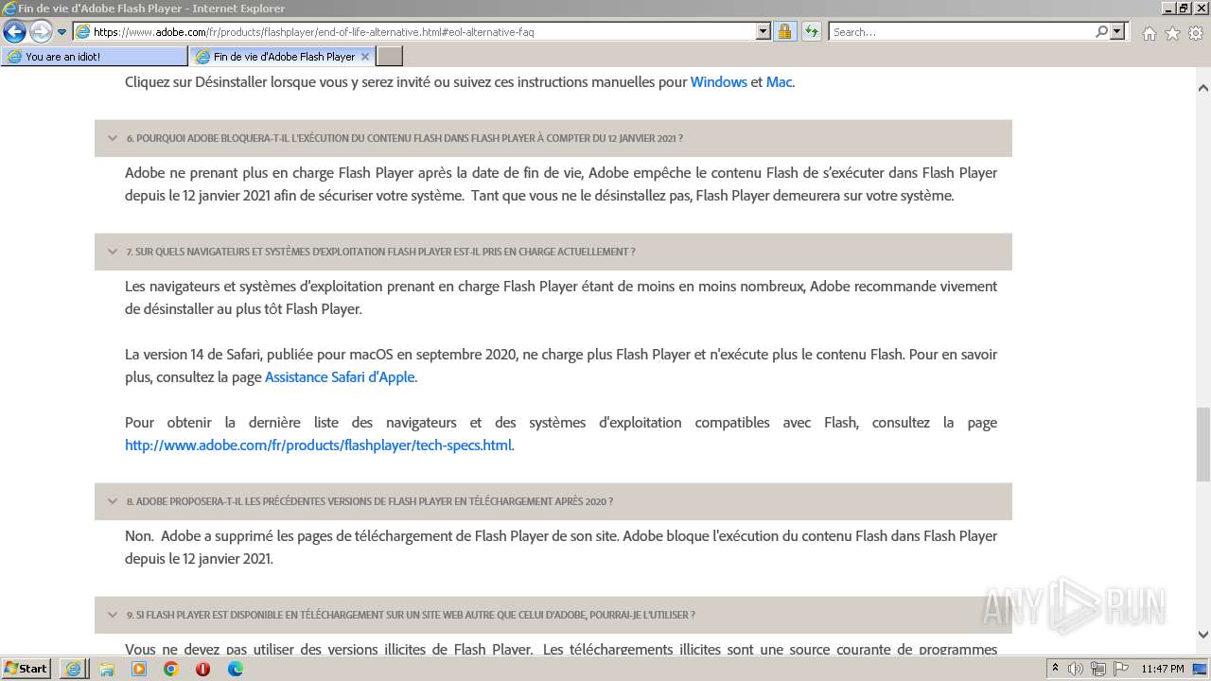Screen dimensions: 1211x681
Task: Click the vertical scrollbar up arrow
Action: pyautogui.click(x=1202, y=87)
